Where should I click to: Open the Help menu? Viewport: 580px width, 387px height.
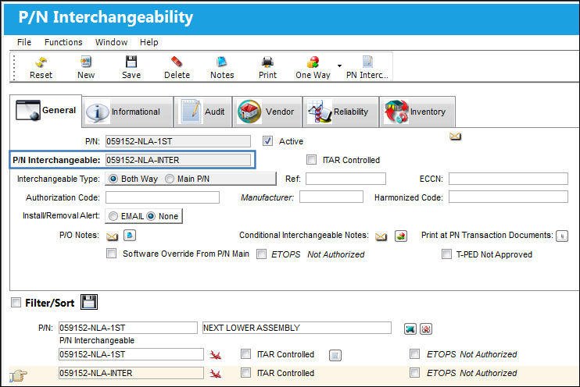coord(149,42)
